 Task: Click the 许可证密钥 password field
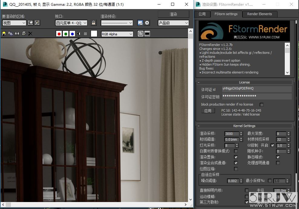[x=257, y=96]
